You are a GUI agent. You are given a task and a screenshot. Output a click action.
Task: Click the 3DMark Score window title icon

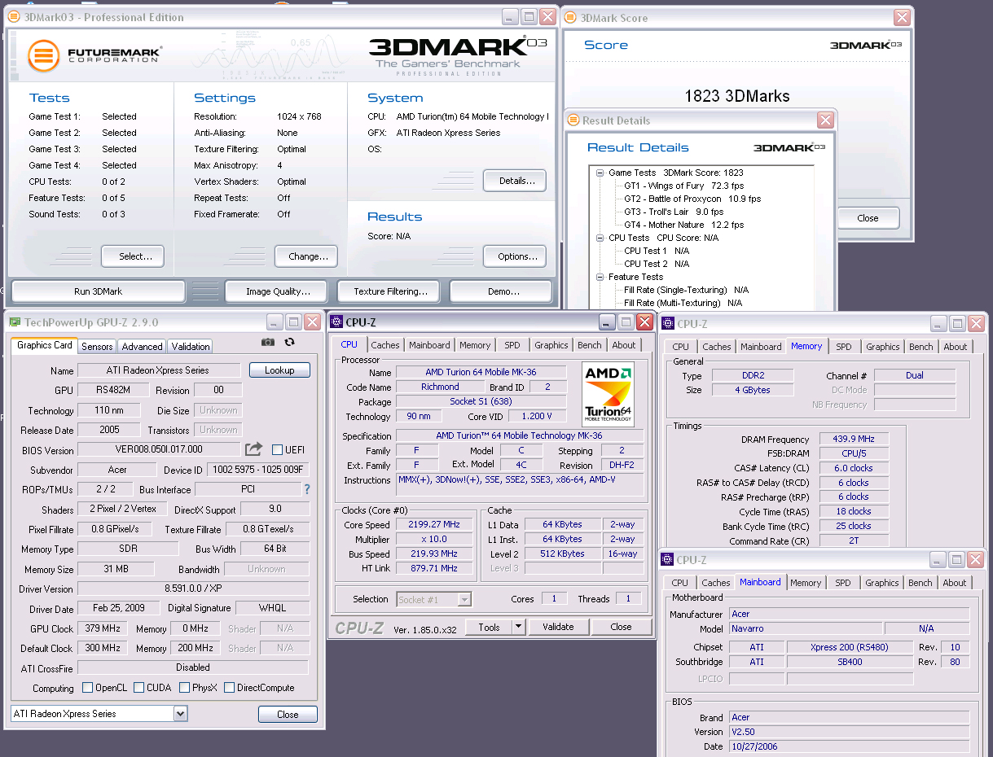(571, 18)
